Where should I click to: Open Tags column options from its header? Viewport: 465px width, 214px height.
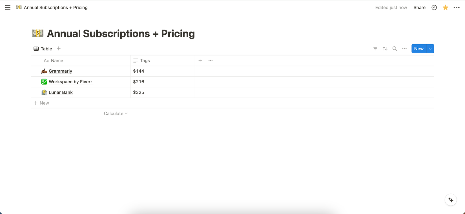(145, 60)
